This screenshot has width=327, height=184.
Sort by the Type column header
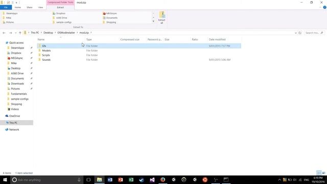(89, 39)
